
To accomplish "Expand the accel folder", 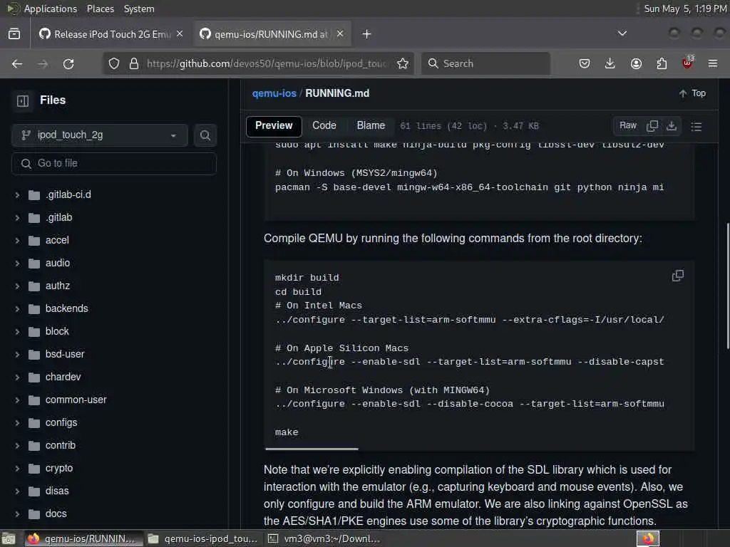I will click(x=17, y=241).
